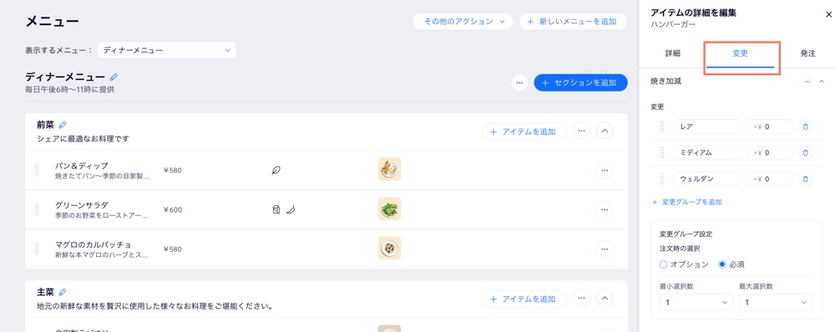Screen dimensions: 835x332
Task: Open the 表示するメニュー dropdown
Action: tap(167, 51)
